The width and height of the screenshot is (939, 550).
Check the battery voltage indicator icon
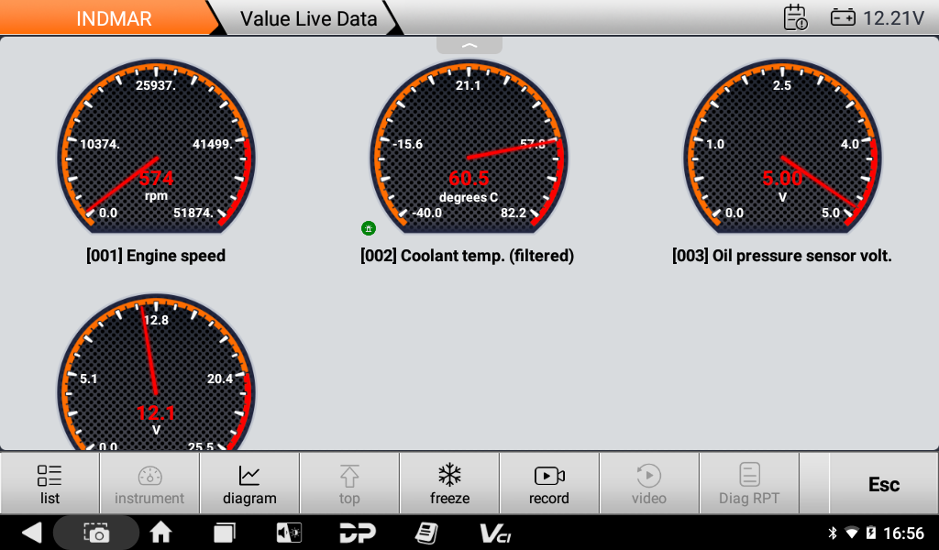pos(843,18)
